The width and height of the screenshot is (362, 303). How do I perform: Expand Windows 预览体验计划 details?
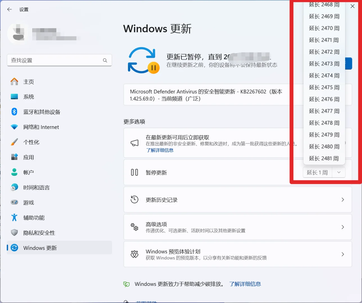[x=343, y=254]
